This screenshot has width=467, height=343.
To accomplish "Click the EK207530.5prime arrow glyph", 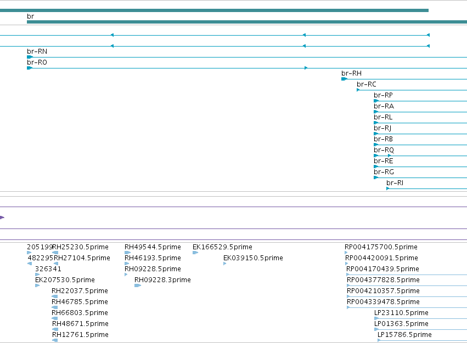I will tap(37, 285).
